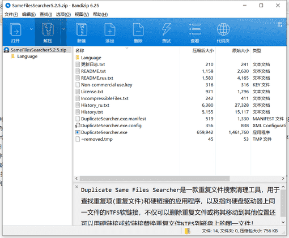Select History.txt file
This screenshot has width=289, height=238.
[x=92, y=112]
